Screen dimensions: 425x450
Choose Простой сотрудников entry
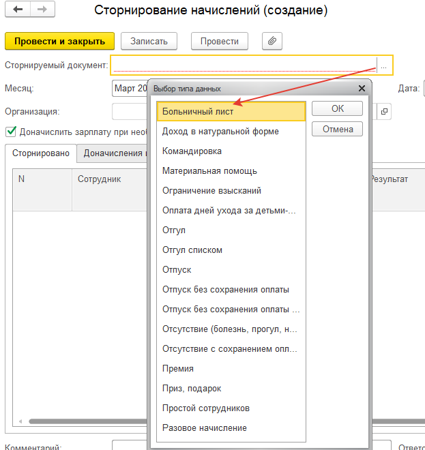pyautogui.click(x=231, y=408)
